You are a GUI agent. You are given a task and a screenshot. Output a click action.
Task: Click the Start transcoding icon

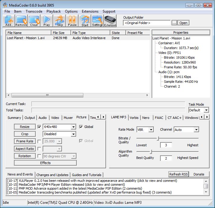(85, 21)
